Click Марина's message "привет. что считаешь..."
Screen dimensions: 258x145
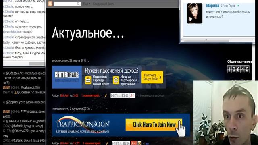click(x=228, y=14)
